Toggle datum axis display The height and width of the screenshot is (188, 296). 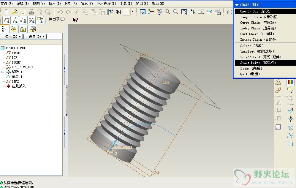pos(15,20)
